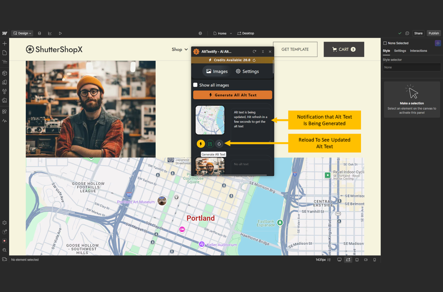The image size is (443, 292).
Task: Open the Components panel cube icon
Action: (4, 73)
